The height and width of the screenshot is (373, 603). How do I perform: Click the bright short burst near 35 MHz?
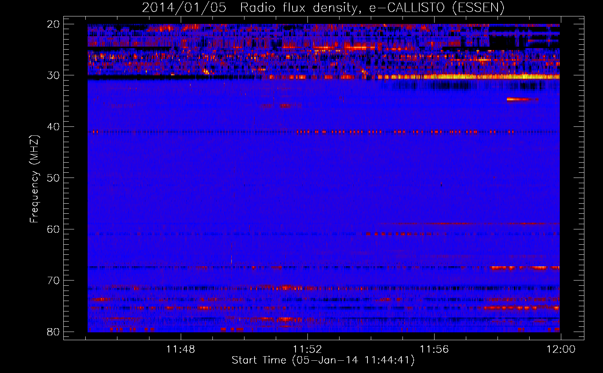[x=523, y=99]
